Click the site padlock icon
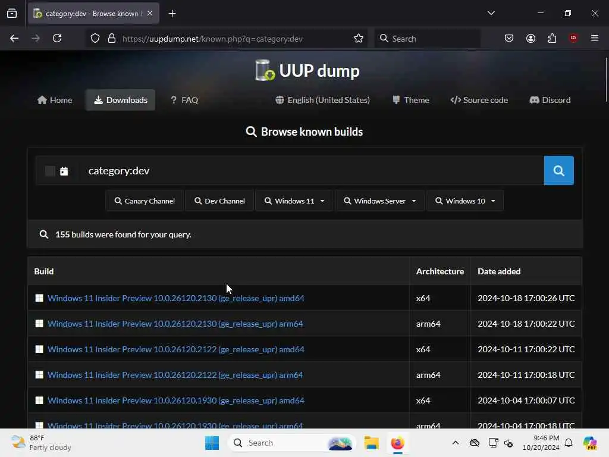 tap(112, 39)
